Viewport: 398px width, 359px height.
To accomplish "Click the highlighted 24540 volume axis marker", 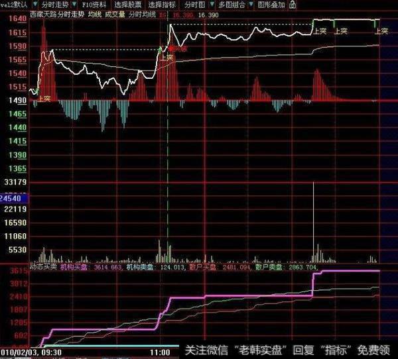I will pyautogui.click(x=13, y=197).
